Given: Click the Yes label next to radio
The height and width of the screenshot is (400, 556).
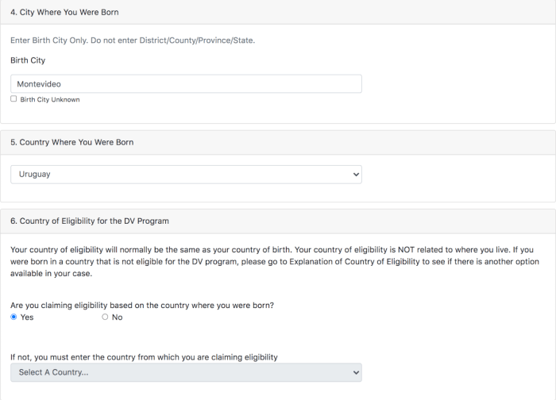Looking at the screenshot, I should 27,317.
